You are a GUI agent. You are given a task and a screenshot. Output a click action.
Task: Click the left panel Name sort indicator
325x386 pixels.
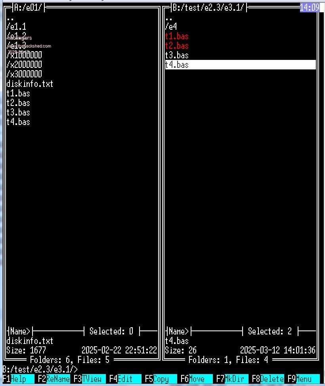20,331
